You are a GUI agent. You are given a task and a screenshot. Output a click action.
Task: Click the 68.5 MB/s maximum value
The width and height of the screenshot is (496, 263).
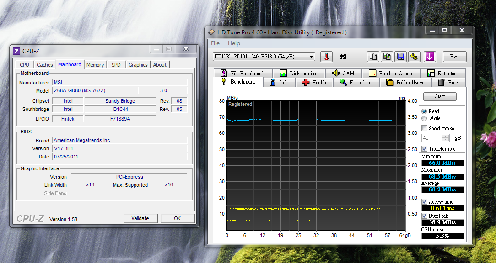click(x=442, y=177)
